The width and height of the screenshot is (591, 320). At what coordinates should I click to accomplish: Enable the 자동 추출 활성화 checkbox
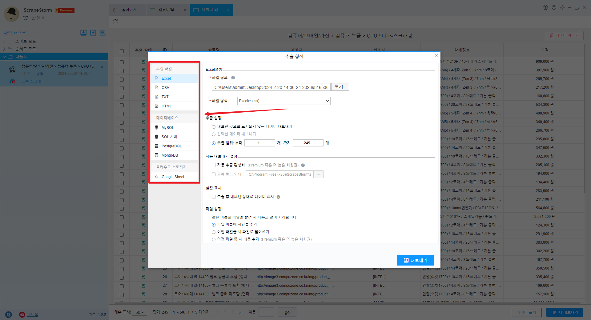coord(214,165)
